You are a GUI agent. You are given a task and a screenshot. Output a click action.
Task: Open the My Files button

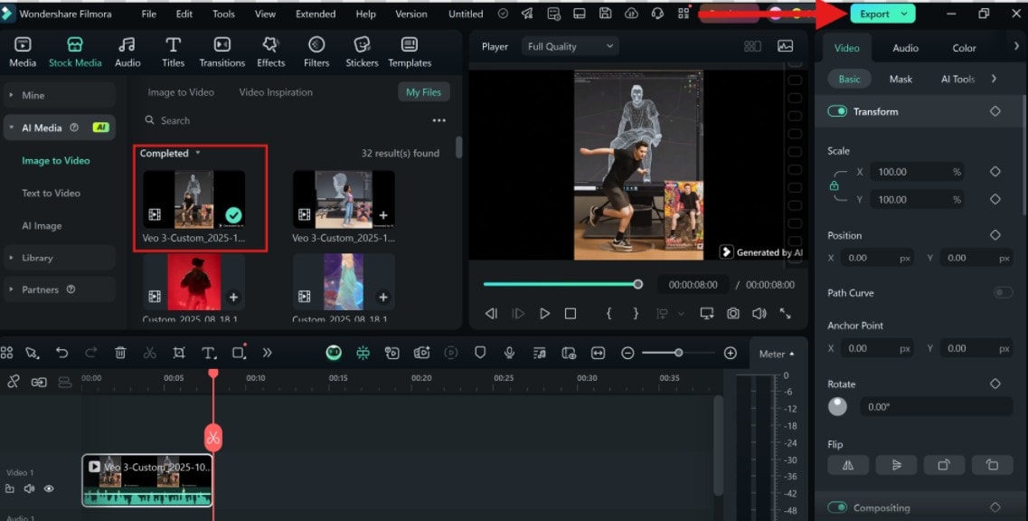pos(423,92)
